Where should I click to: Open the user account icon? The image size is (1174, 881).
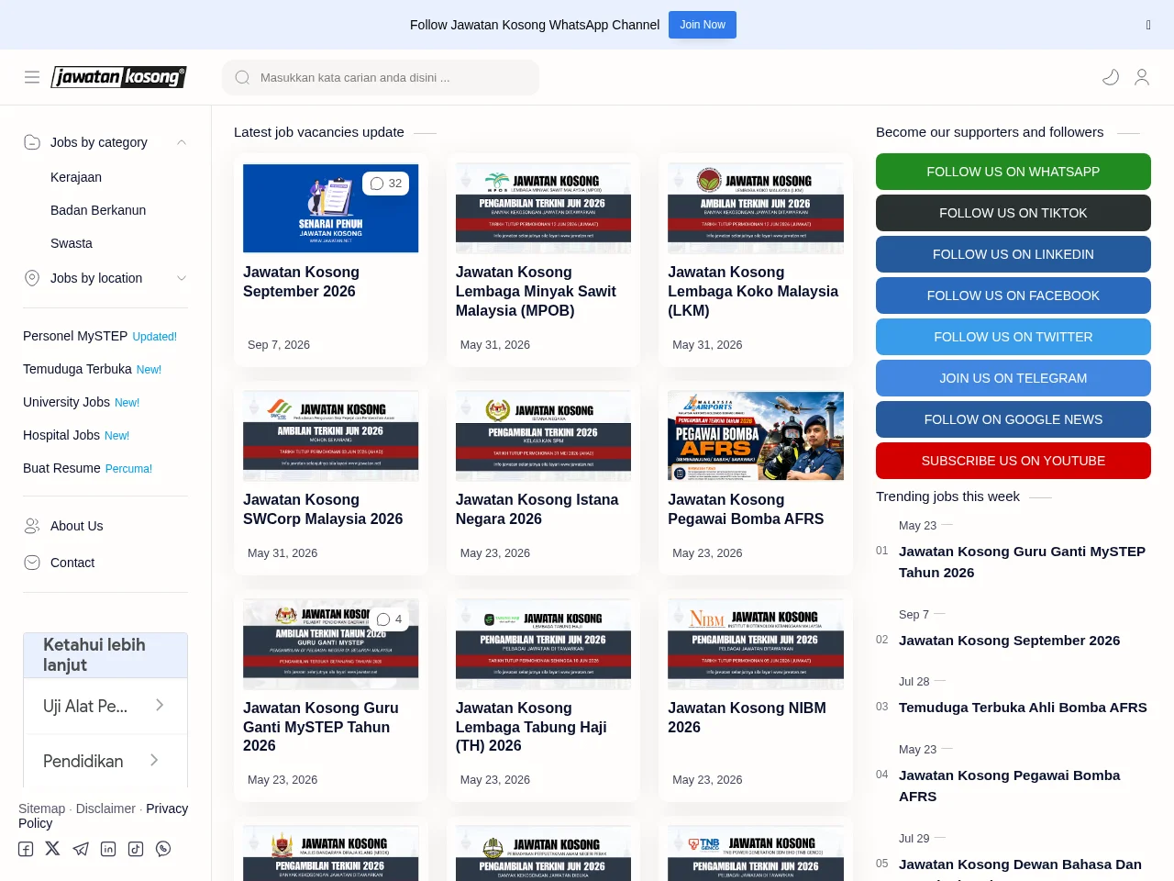point(1142,77)
